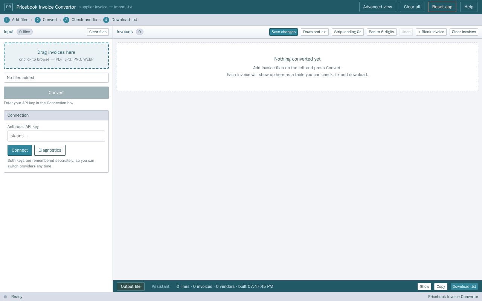Switch to Assistant tab

[160, 286]
